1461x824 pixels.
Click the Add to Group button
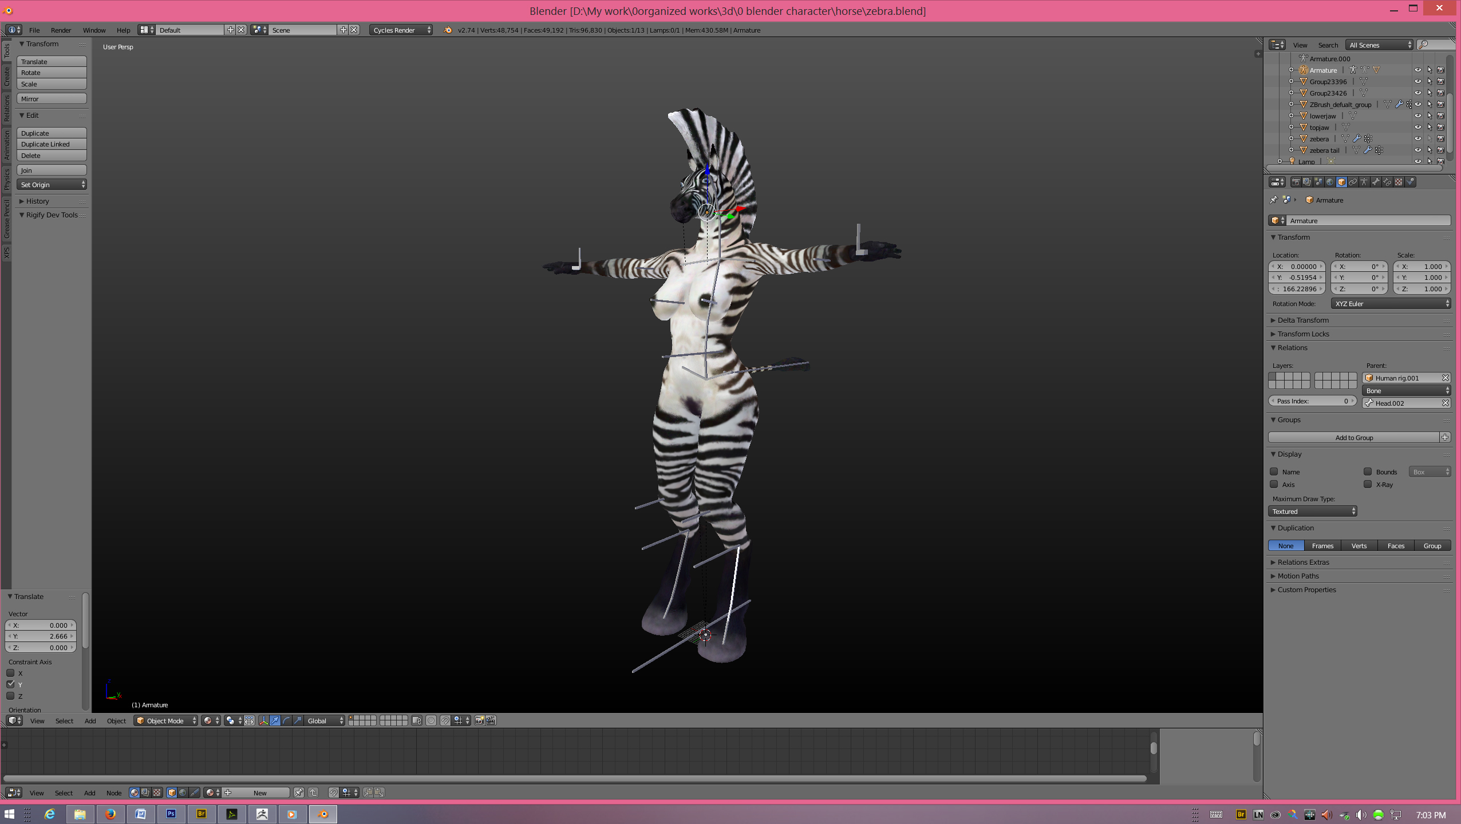click(1353, 437)
